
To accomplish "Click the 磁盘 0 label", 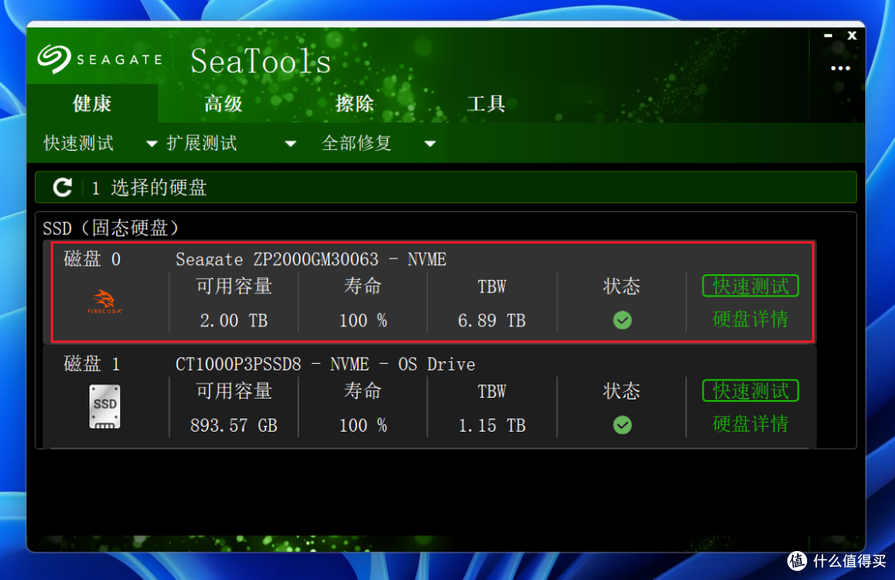I will (x=92, y=259).
